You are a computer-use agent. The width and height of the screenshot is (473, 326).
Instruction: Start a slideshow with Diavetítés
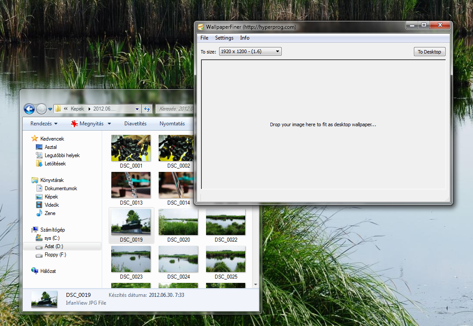135,123
